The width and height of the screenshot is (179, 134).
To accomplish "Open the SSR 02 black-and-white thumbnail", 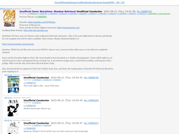I will [13, 108].
